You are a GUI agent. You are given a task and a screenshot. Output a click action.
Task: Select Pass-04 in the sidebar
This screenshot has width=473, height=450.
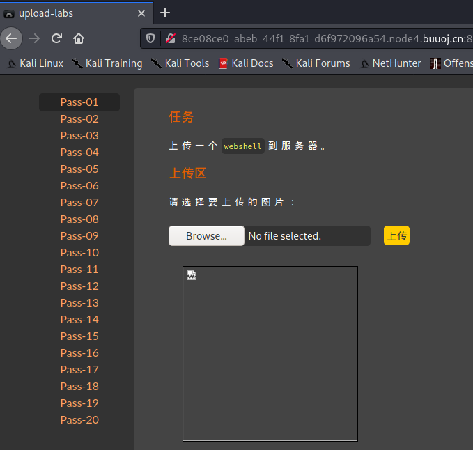pos(79,153)
